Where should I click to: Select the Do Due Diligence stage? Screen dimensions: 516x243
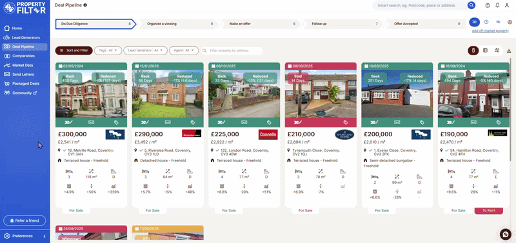pyautogui.click(x=95, y=24)
